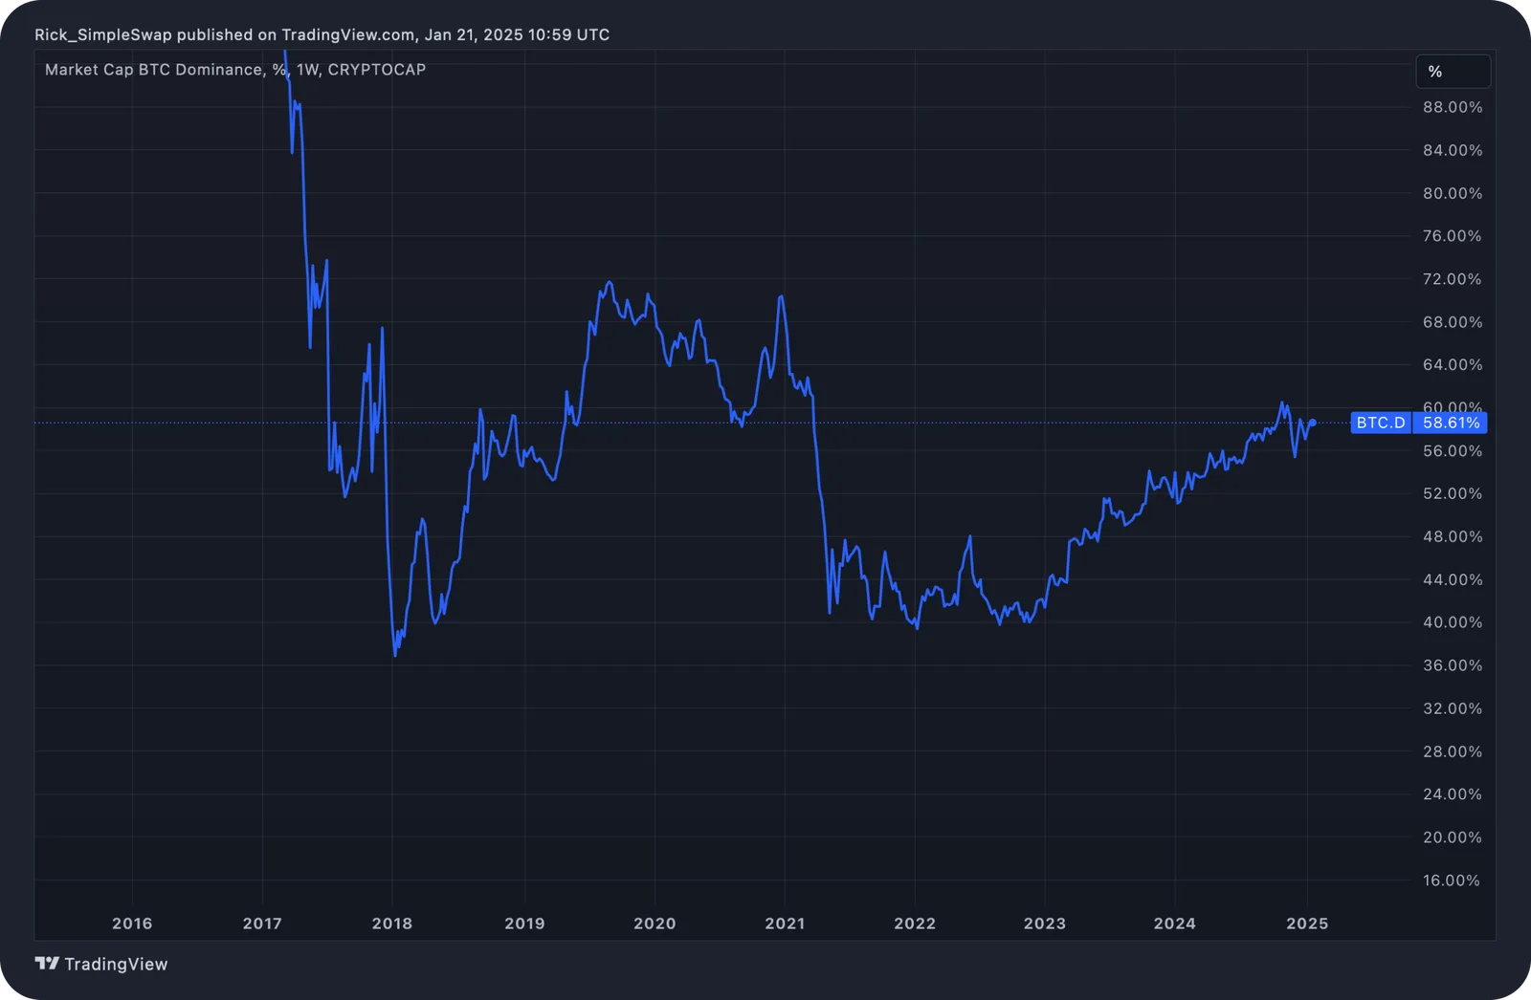1531x1000 pixels.
Task: Click the 72.00% price scale label
Action: coord(1453,279)
